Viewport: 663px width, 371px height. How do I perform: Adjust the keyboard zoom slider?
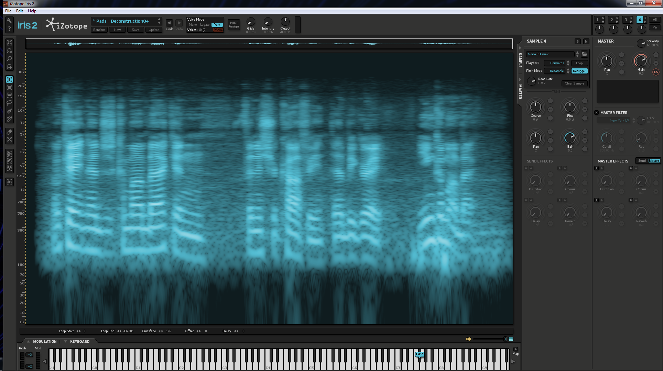coord(505,339)
